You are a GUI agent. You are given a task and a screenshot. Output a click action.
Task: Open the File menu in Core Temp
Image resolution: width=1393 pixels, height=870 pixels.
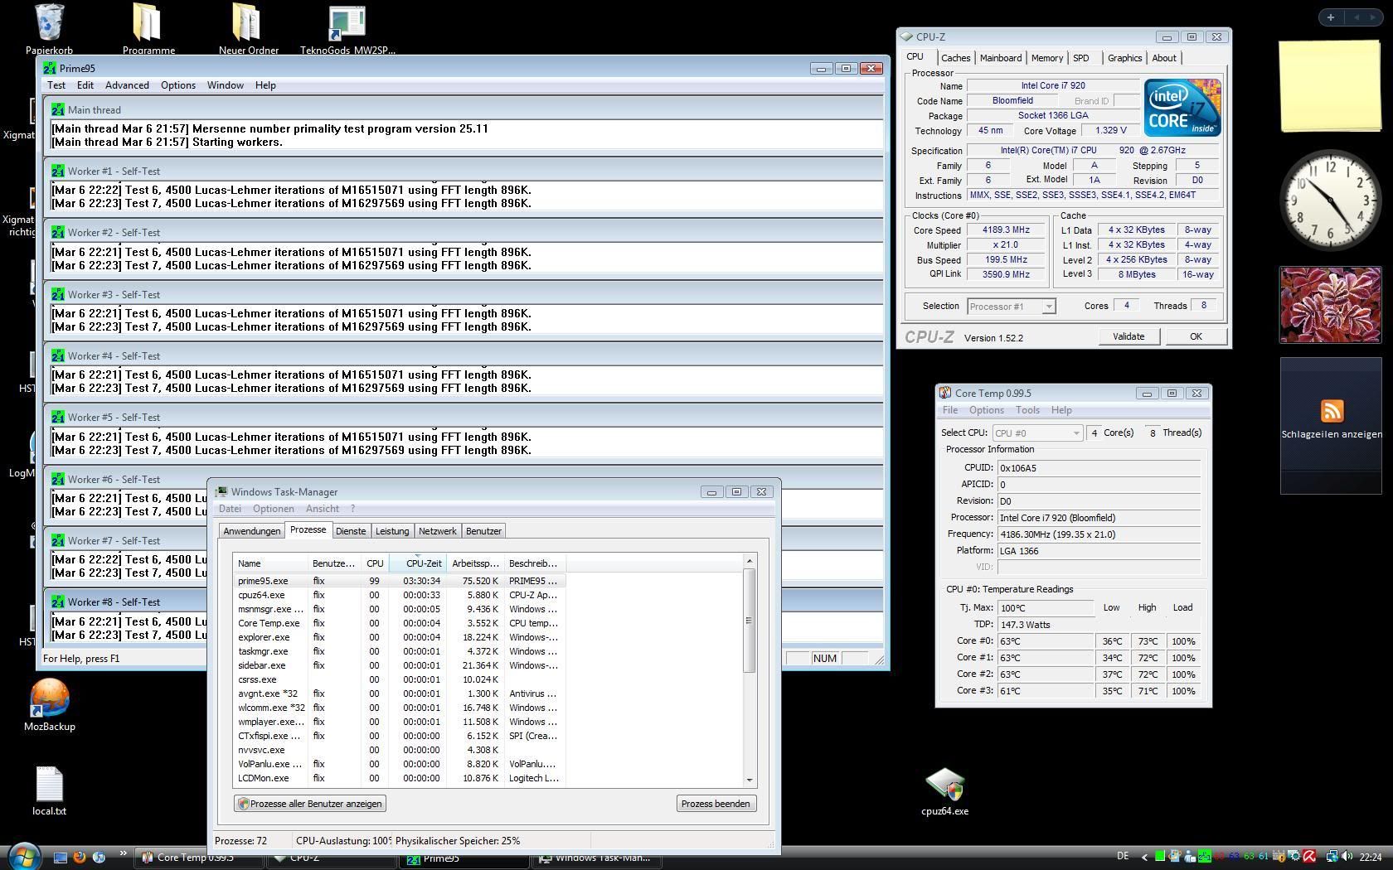click(x=950, y=410)
